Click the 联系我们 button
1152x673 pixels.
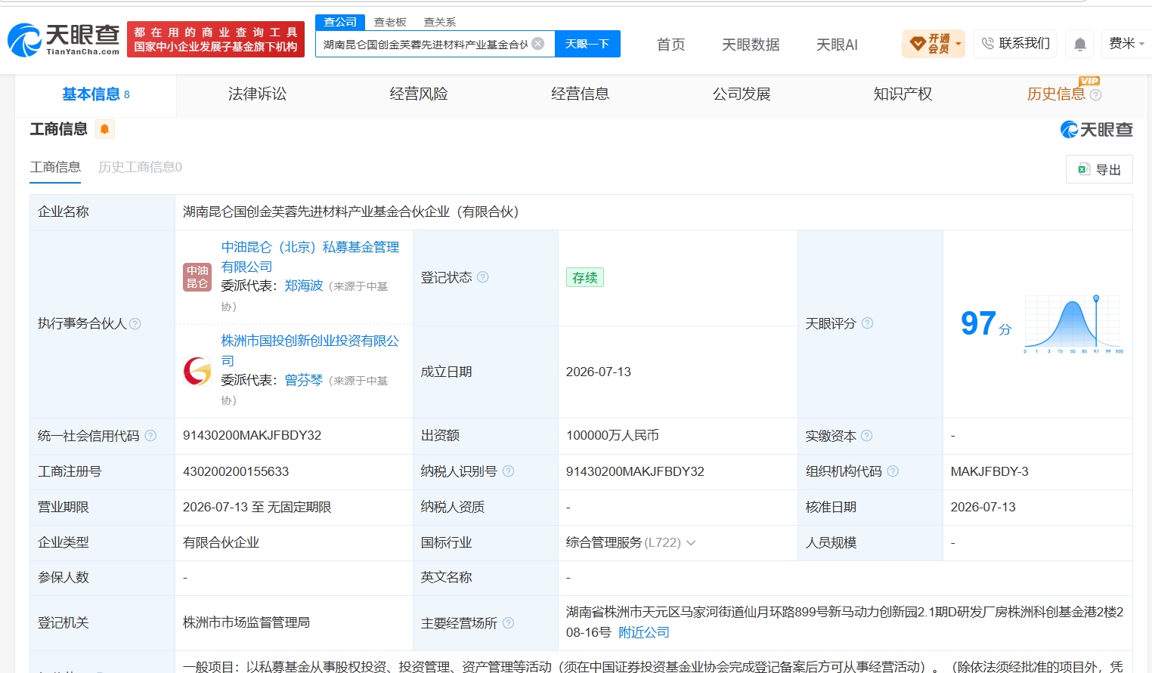coord(1015,44)
